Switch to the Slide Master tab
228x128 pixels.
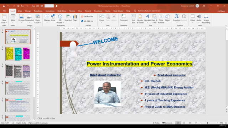pyautogui.click(x=118, y=11)
